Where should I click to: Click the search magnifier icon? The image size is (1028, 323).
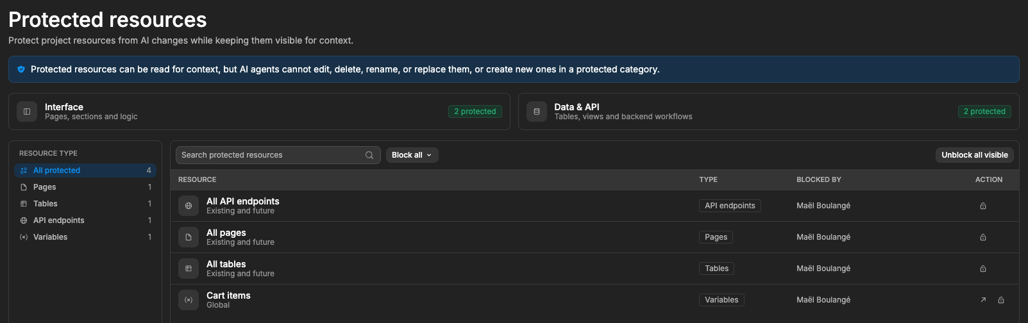(369, 155)
